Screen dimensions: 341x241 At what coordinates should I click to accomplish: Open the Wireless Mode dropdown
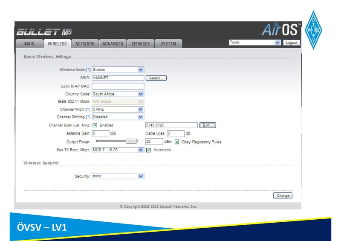coord(118,70)
